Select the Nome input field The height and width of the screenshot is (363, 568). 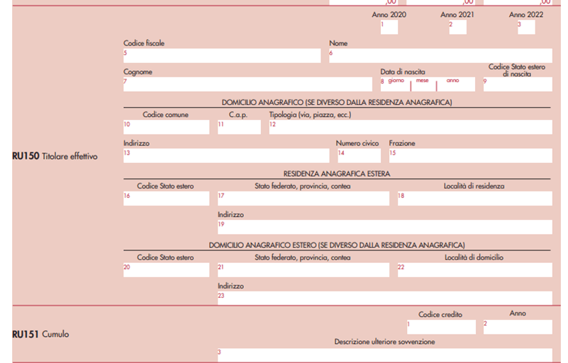440,56
